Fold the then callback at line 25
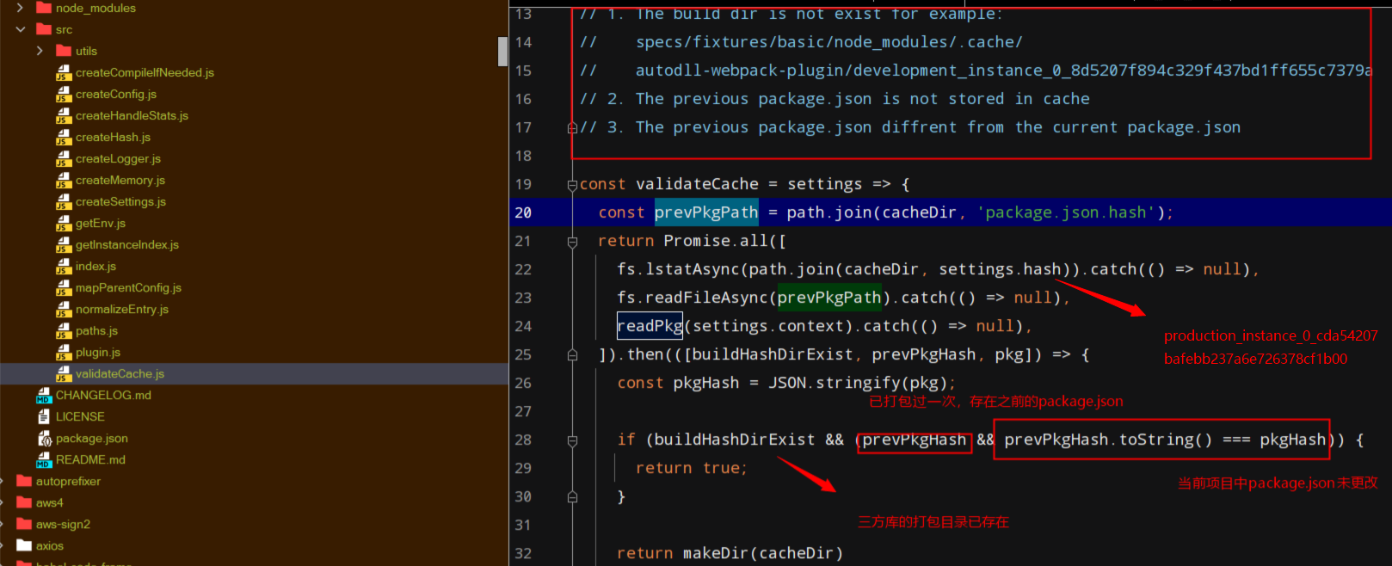Viewport: 1392px width, 566px height. tap(572, 355)
